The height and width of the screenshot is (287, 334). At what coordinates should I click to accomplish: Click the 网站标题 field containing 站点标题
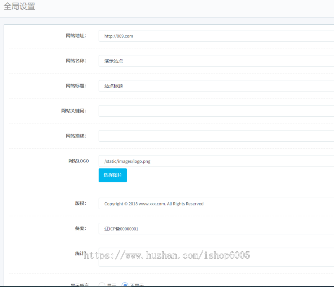[216, 86]
